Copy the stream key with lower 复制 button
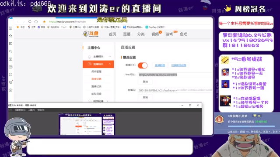This screenshot has height=157, width=280. coord(145,97)
